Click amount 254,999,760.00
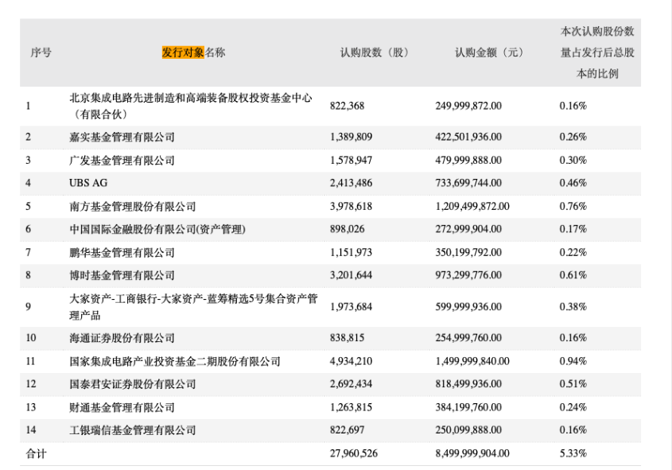The image size is (672, 470). coord(468,338)
